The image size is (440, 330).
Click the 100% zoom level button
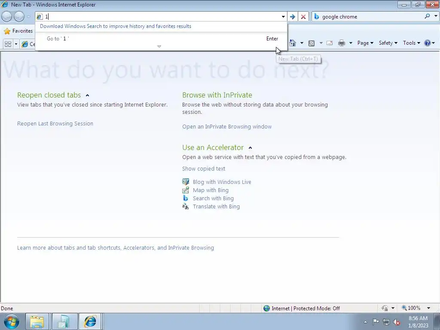click(x=411, y=308)
